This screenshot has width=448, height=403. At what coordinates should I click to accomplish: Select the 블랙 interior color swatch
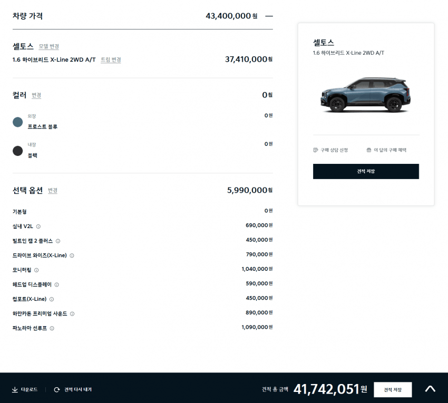18,151
